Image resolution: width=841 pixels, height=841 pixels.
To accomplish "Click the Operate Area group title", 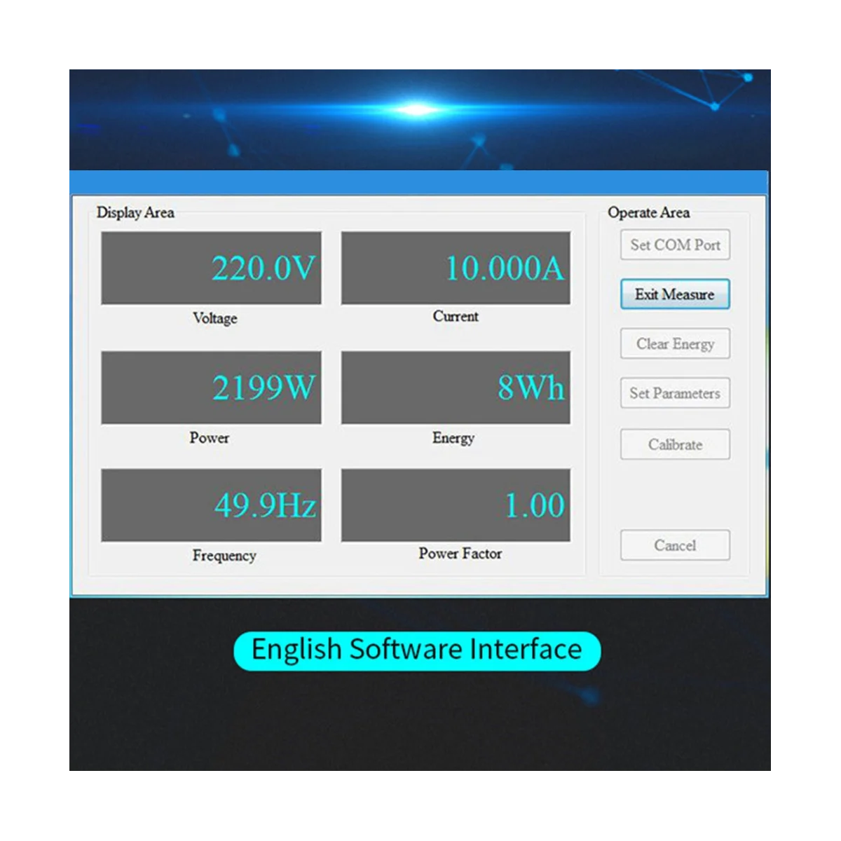I will click(648, 212).
